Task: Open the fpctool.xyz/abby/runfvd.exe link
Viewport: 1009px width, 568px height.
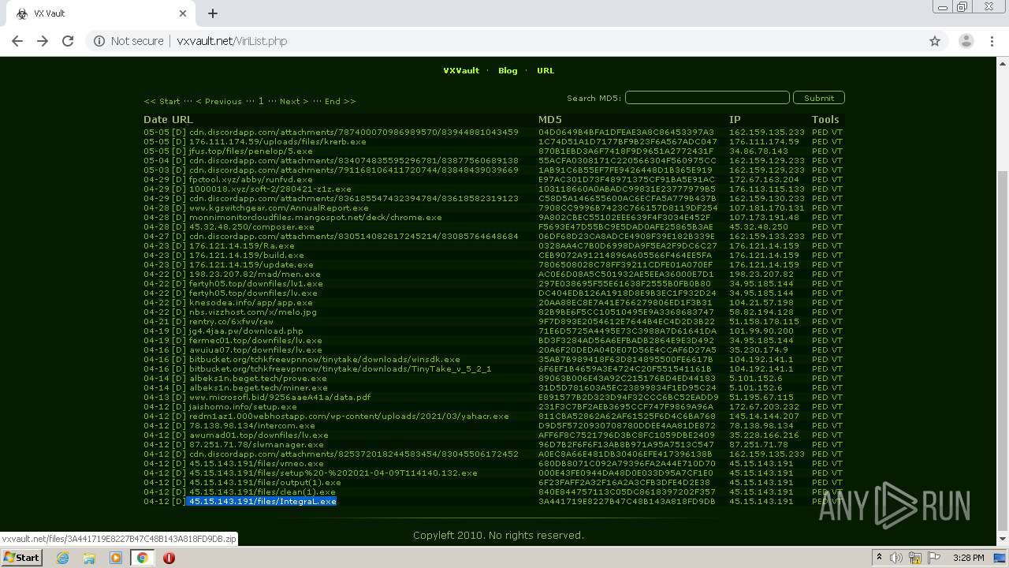Action: tap(251, 179)
